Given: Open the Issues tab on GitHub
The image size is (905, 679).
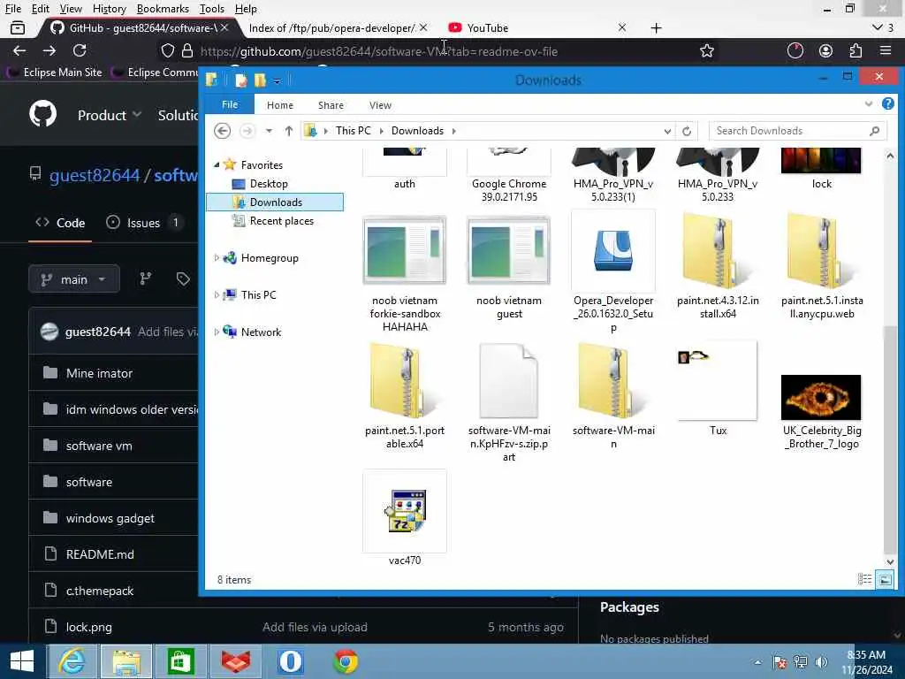Looking at the screenshot, I should click(144, 223).
